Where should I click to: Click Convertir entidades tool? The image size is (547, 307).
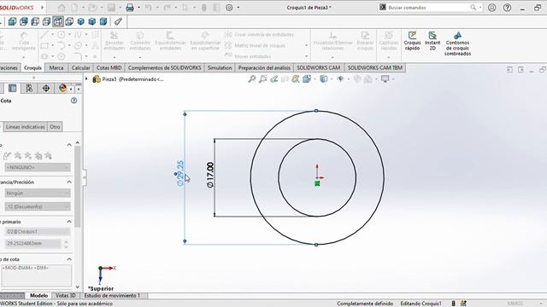140,41
